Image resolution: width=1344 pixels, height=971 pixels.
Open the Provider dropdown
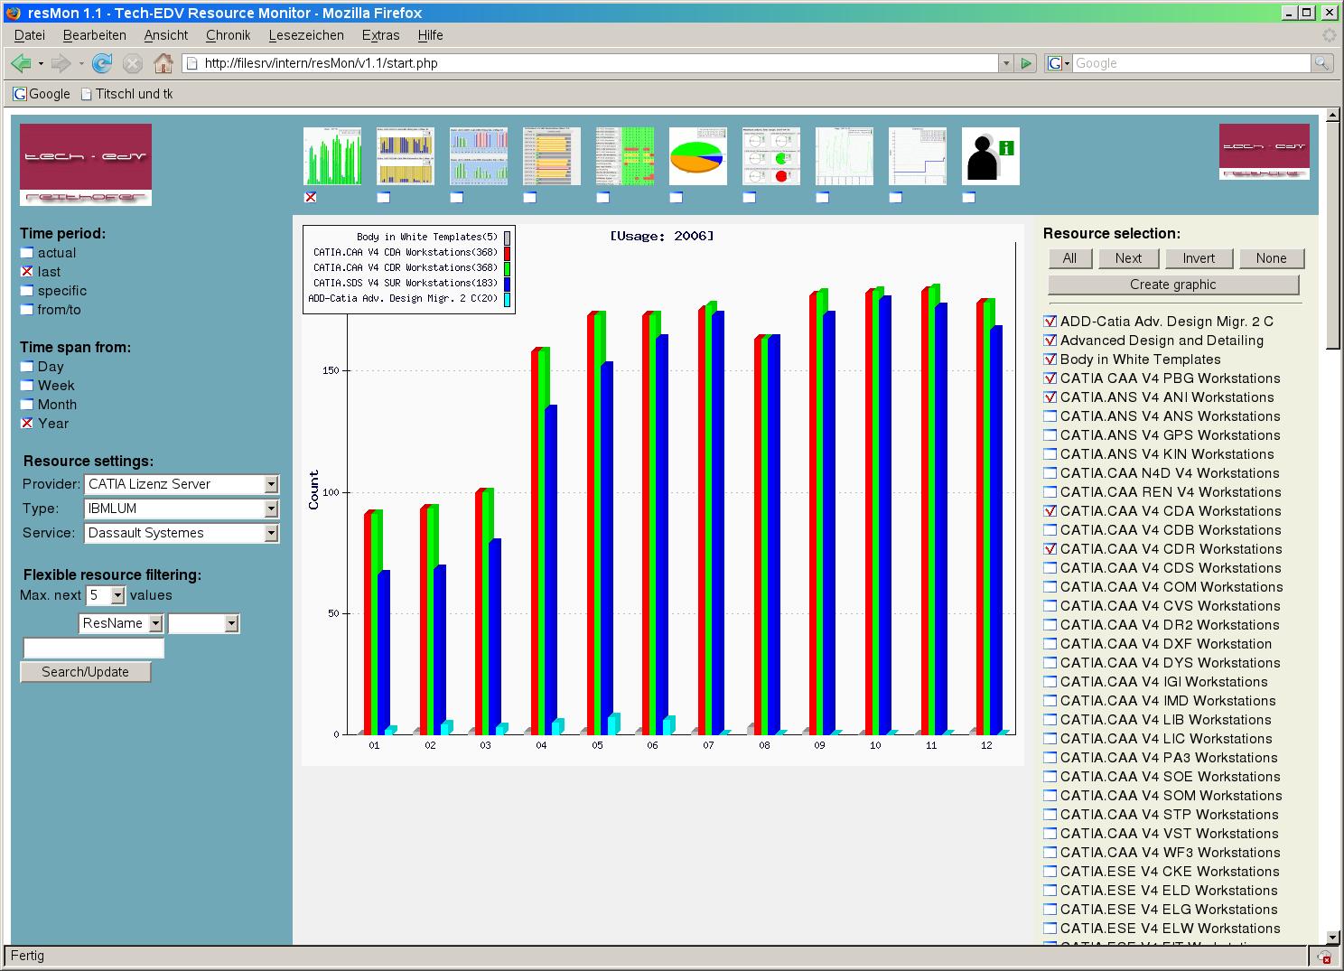[x=182, y=484]
